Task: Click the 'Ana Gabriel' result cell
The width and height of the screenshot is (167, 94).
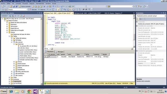Action: coord(72,57)
